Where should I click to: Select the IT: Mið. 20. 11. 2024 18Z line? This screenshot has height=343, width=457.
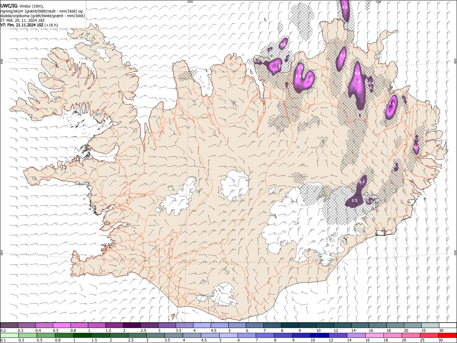click(x=22, y=20)
